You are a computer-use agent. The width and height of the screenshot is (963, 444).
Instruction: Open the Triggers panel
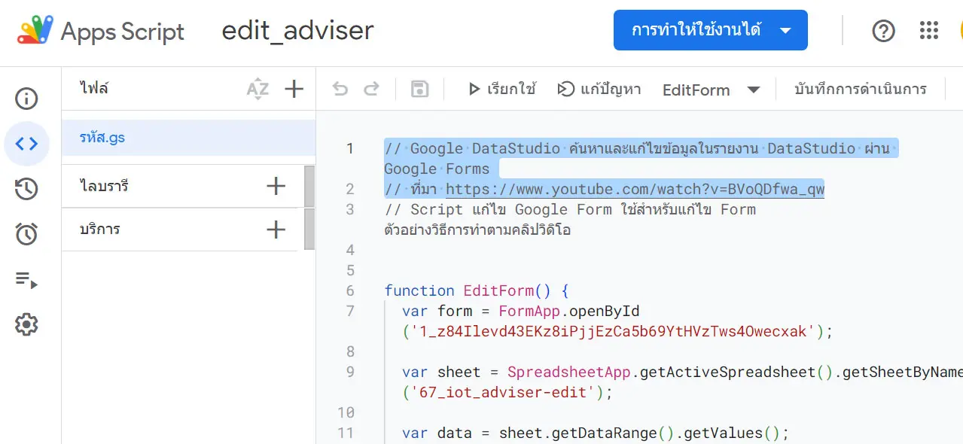[x=27, y=234]
